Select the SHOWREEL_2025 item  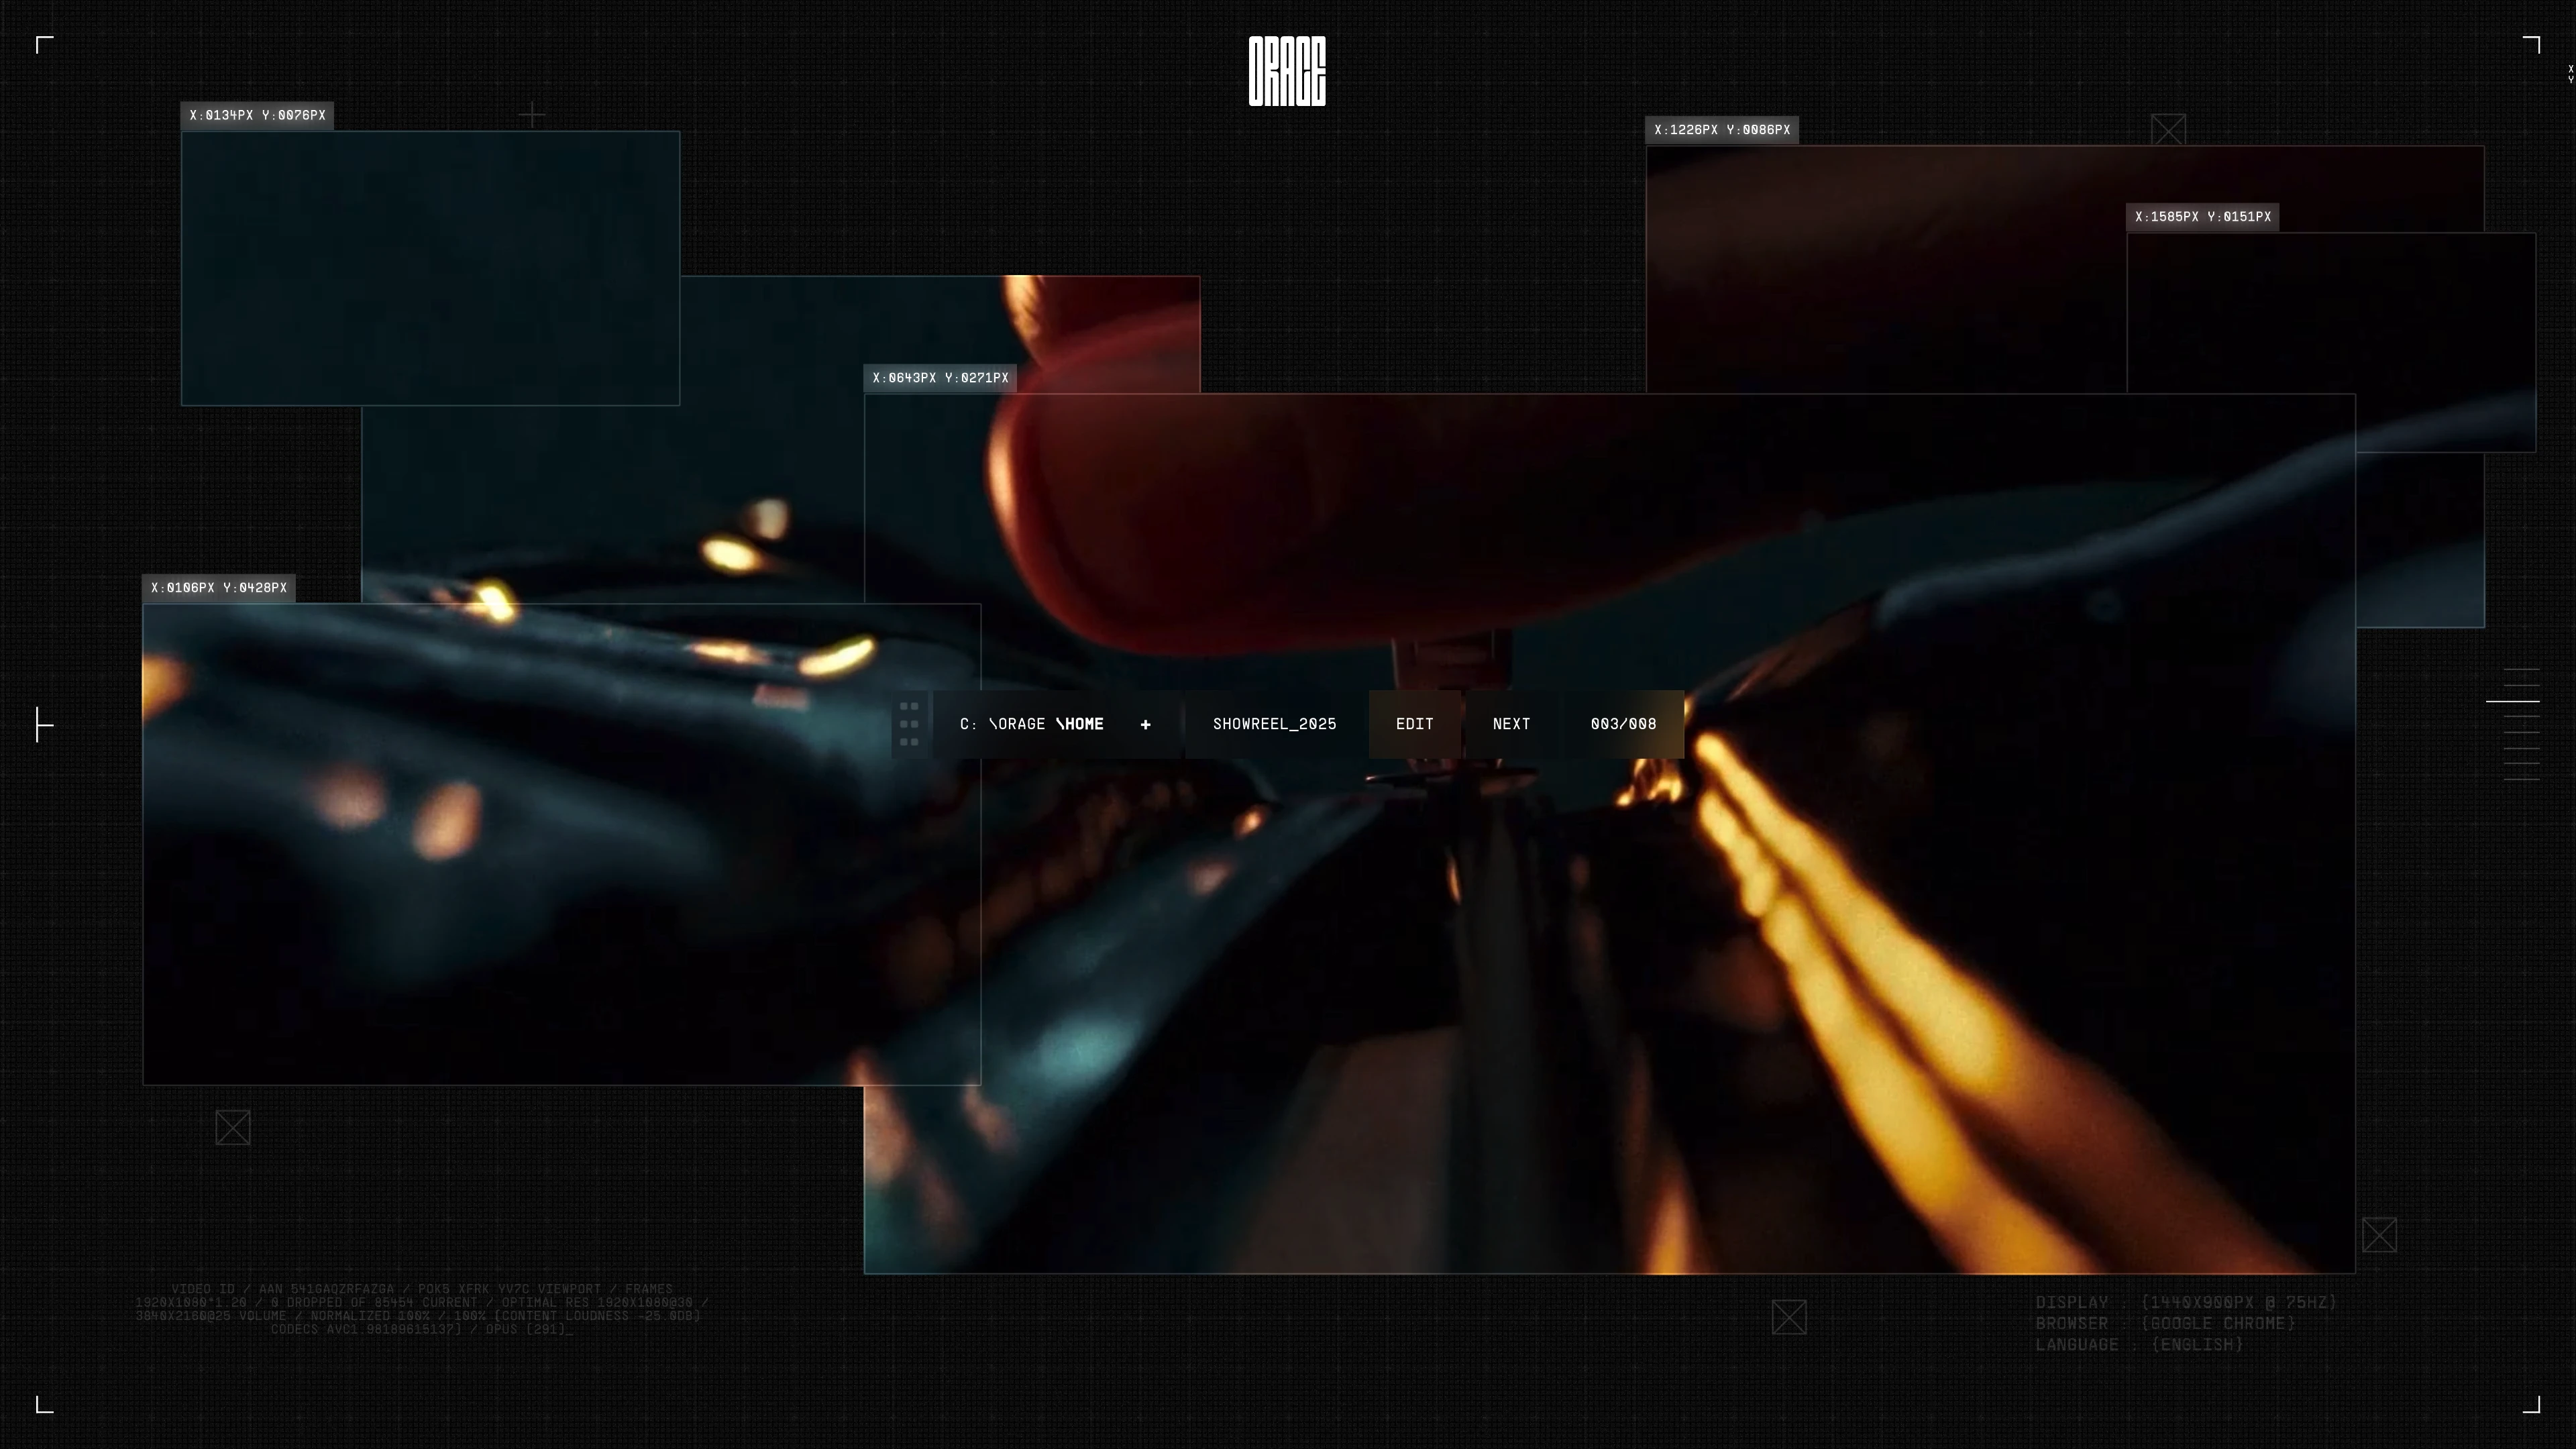pyautogui.click(x=1274, y=724)
